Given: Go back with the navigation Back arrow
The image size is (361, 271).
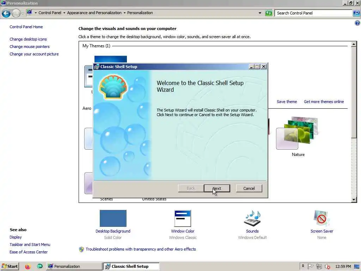Looking at the screenshot, I should tap(6, 13).
